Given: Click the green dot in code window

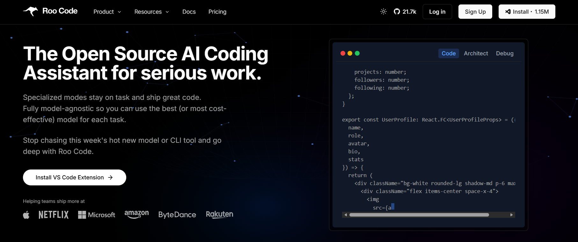Looking at the screenshot, I should point(357,53).
